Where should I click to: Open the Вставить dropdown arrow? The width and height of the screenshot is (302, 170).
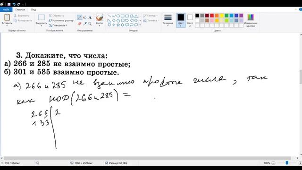click(x=7, y=26)
